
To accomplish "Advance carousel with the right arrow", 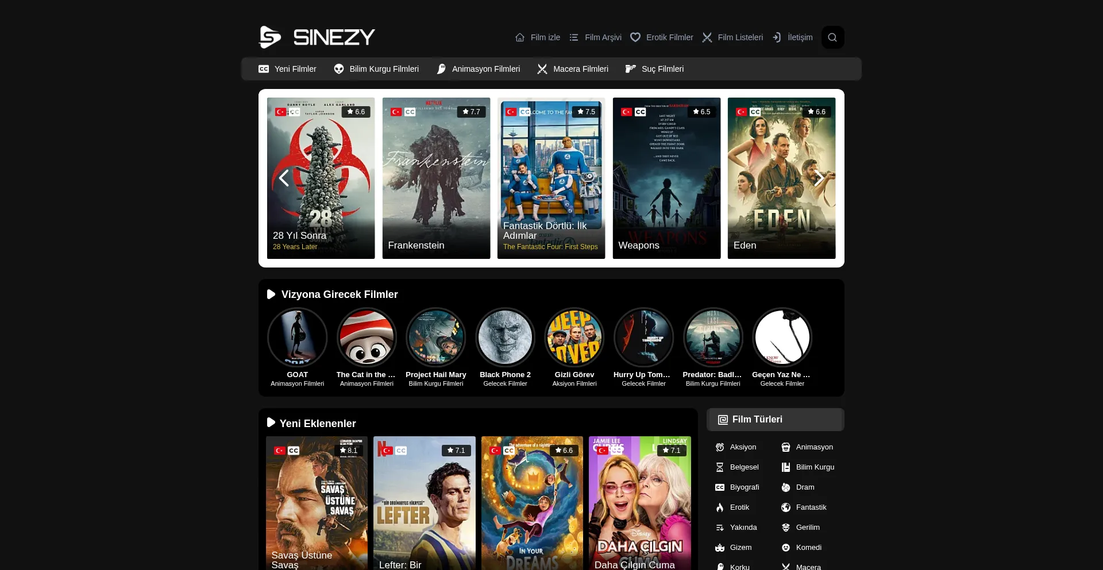I will (819, 178).
